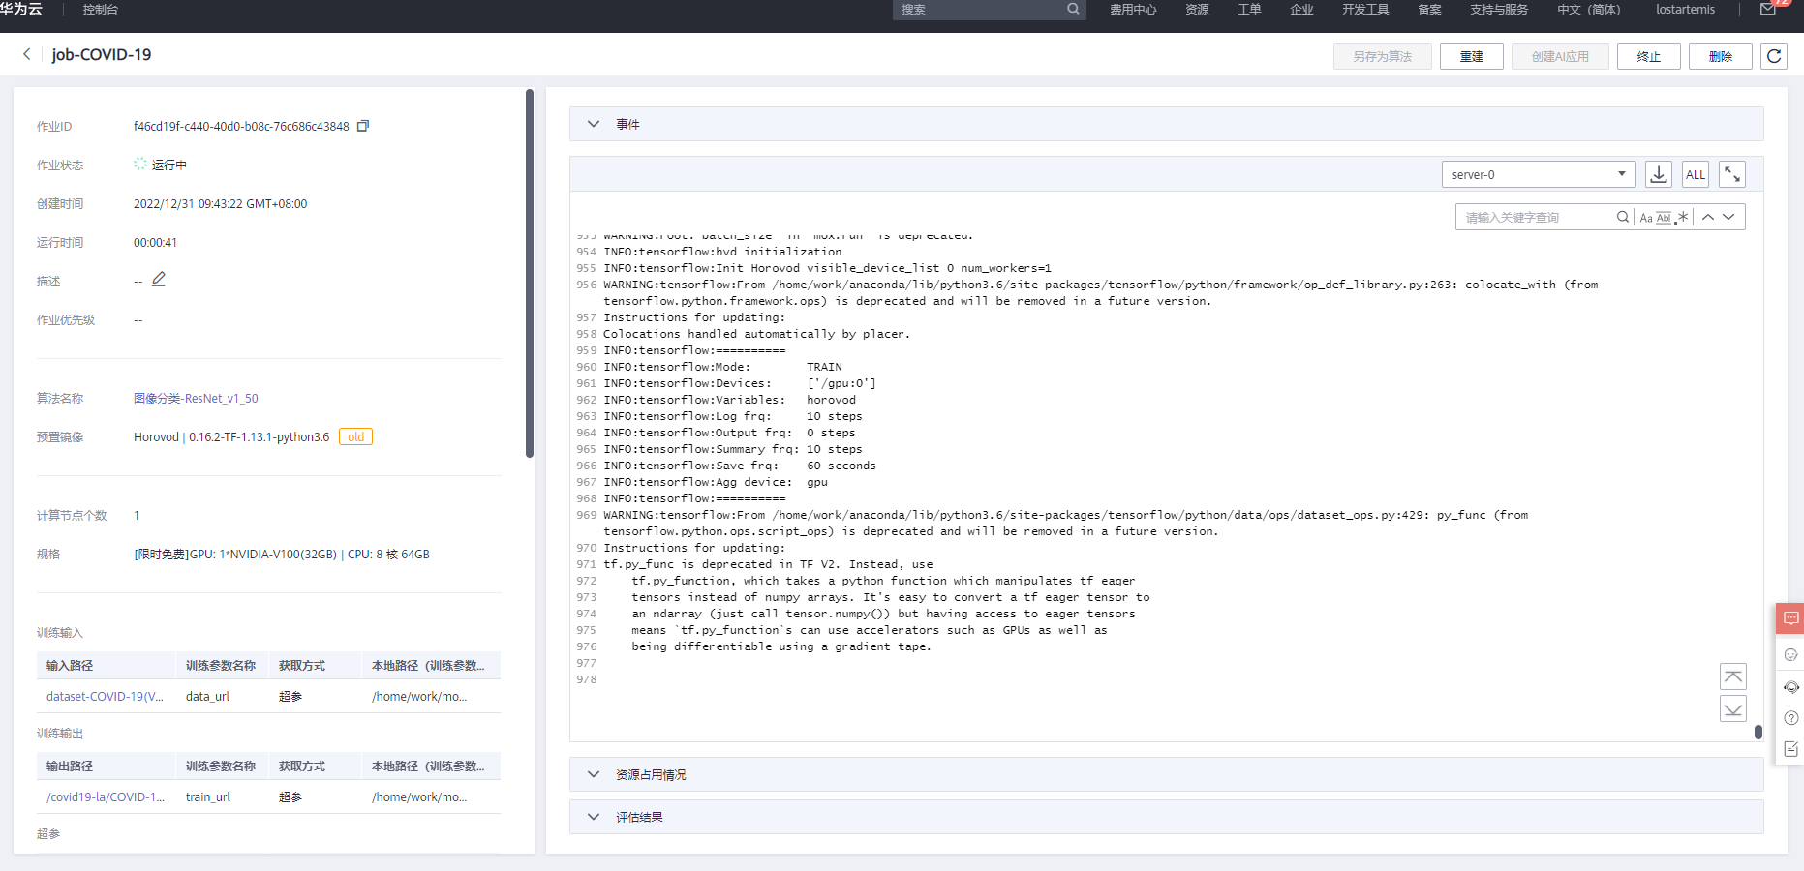The height and width of the screenshot is (871, 1804).
Task: Download the server-0 log file
Action: [x=1659, y=174]
